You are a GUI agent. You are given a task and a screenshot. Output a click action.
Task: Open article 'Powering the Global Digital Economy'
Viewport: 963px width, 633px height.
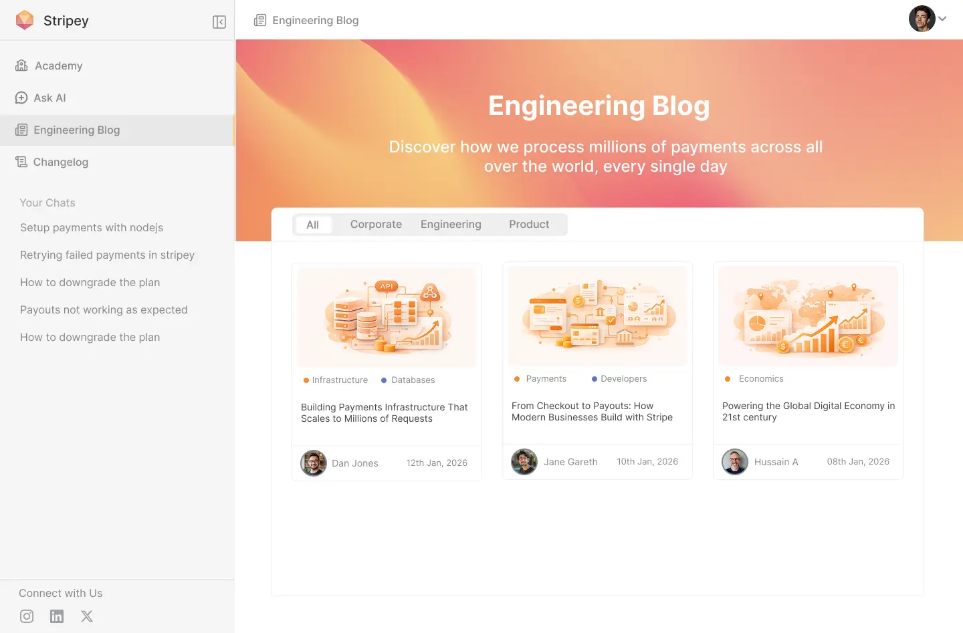click(808, 411)
